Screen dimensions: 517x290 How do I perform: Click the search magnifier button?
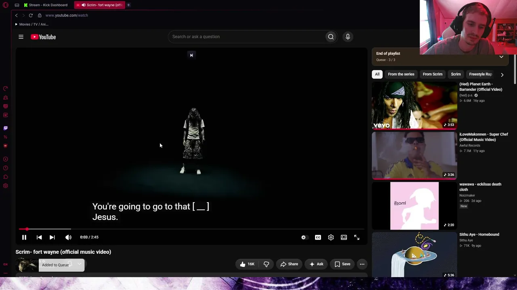[x=331, y=37]
